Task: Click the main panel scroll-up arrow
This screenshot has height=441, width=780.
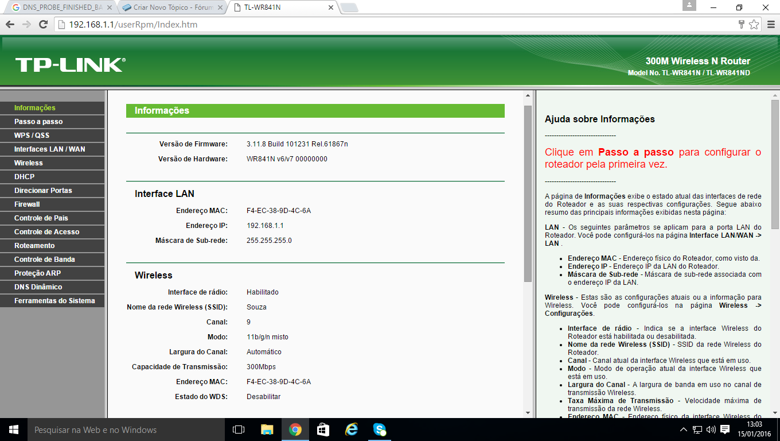Action: click(x=528, y=95)
